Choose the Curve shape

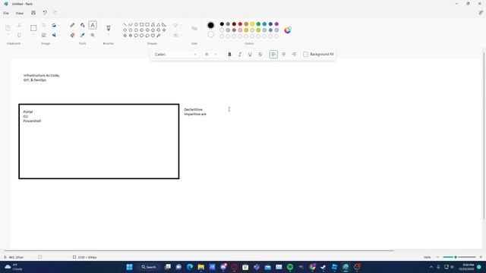point(131,24)
